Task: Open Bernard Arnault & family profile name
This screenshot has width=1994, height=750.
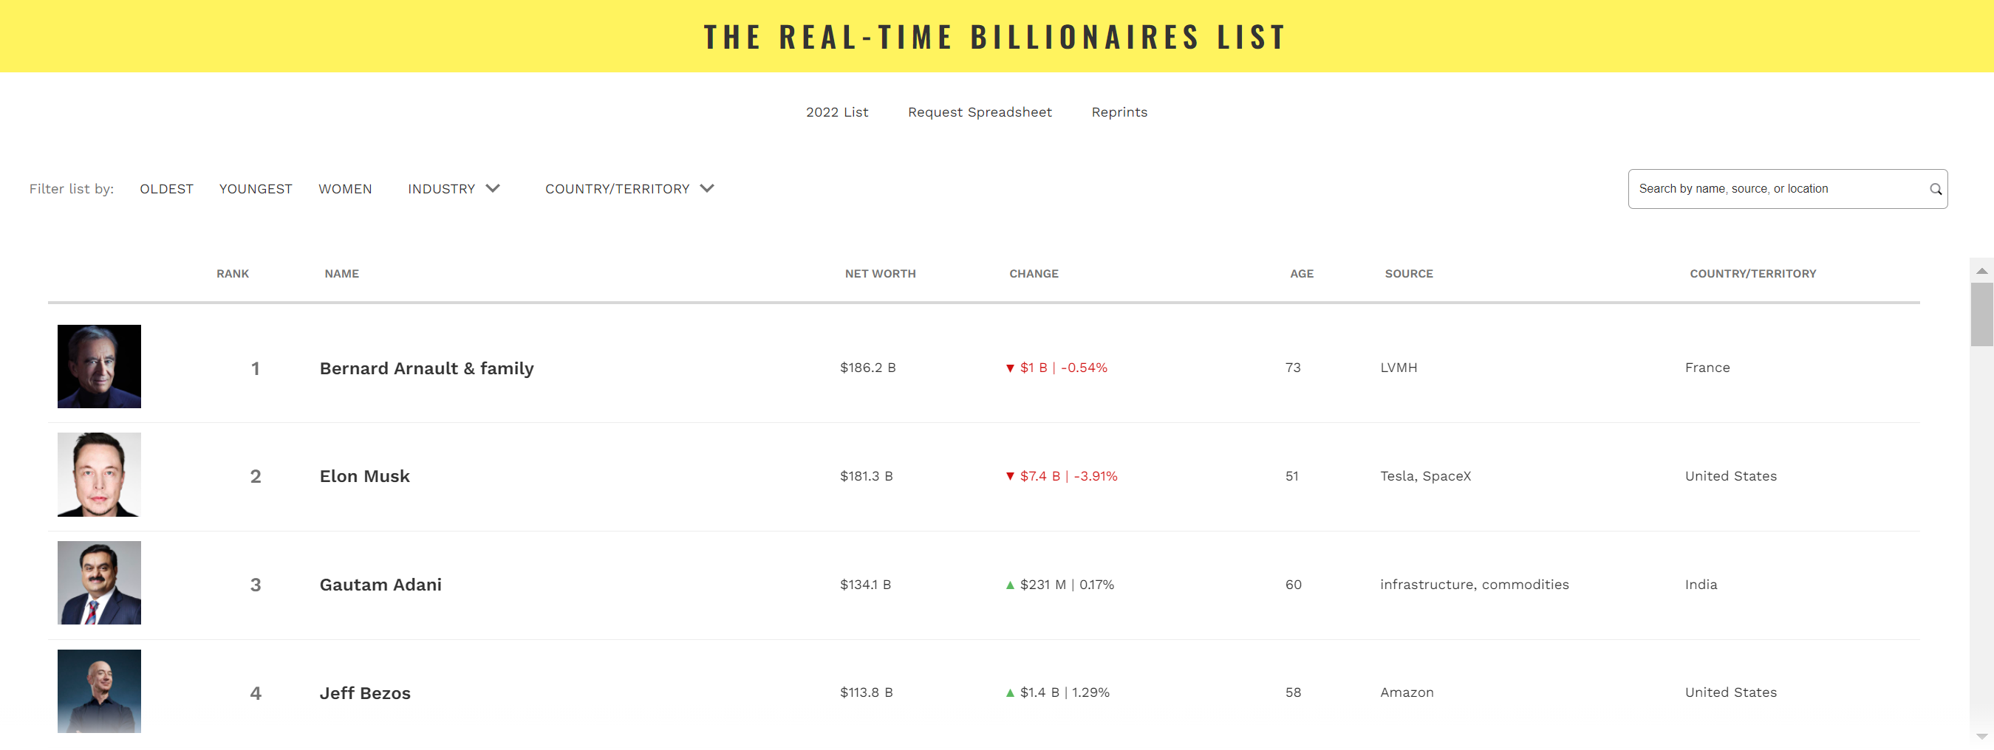Action: (426, 368)
